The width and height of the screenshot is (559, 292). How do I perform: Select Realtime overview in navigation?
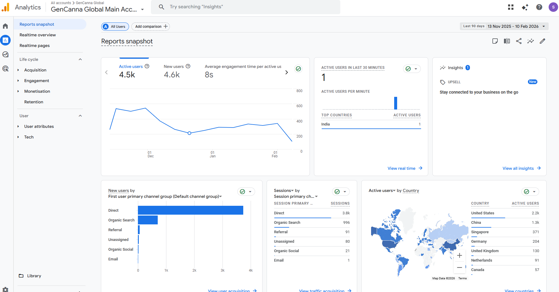(x=38, y=35)
